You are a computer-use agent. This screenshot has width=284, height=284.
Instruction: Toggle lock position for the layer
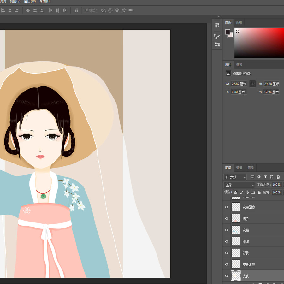(247, 192)
